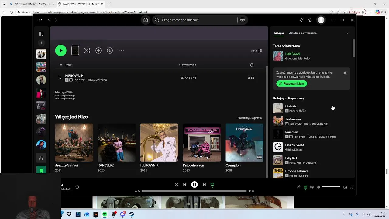Toggle shuffle in the player bar
Image resolution: width=389 pixels, height=219 pixels.
(x=177, y=185)
